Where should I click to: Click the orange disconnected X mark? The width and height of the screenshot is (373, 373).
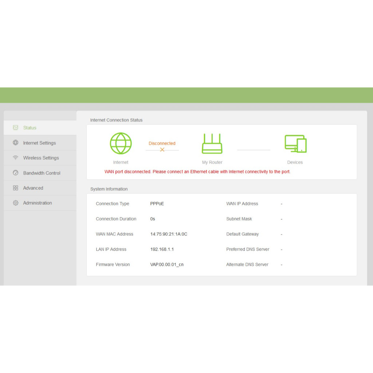[x=162, y=150]
